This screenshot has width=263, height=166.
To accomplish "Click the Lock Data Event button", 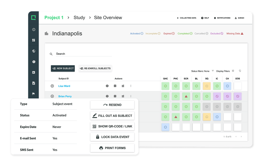I will [x=112, y=137].
